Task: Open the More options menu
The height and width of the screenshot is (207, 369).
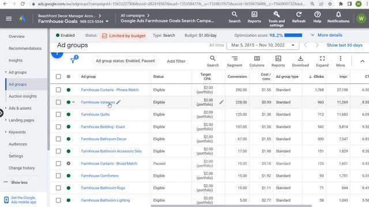Action: [340, 62]
